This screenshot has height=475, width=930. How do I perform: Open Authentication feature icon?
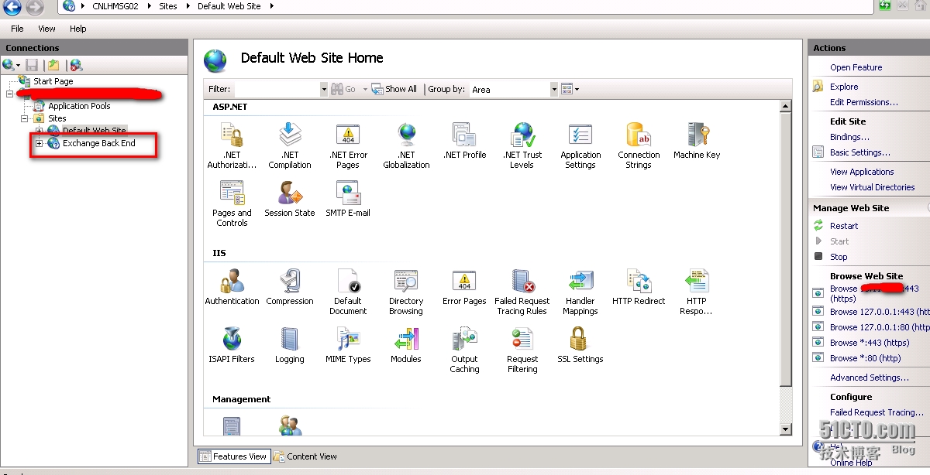(x=232, y=287)
